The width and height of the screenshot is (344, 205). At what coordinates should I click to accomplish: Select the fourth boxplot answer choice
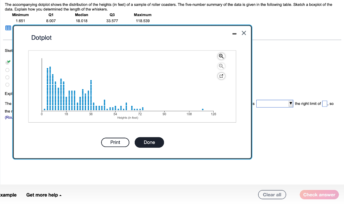[7, 84]
